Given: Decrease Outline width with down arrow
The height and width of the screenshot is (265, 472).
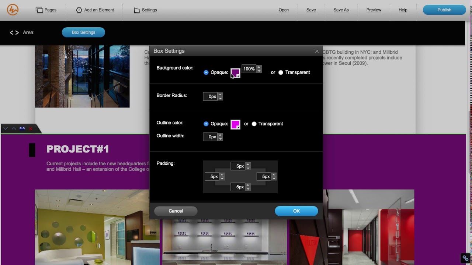Looking at the screenshot, I should pyautogui.click(x=220, y=139).
